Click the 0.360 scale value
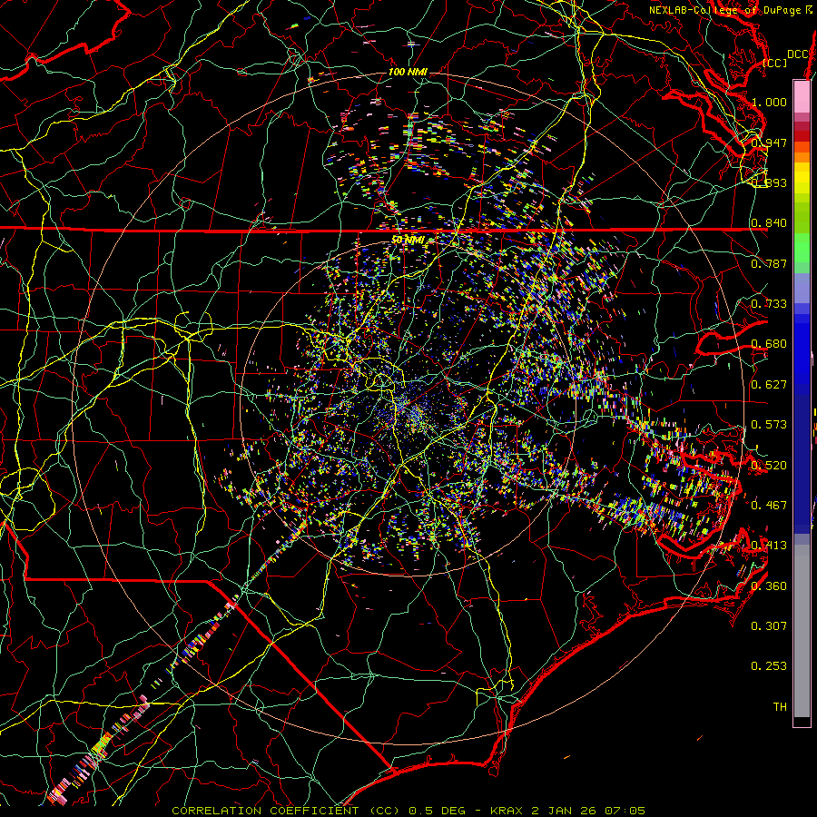This screenshot has height=817, width=817. tap(769, 586)
